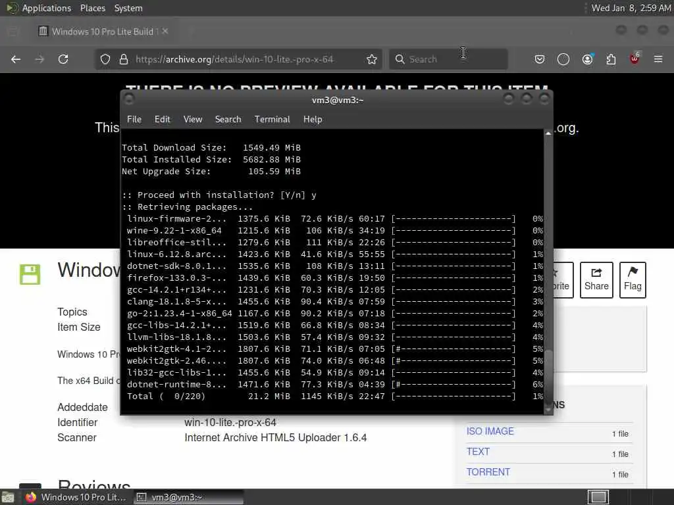674x505 pixels.
Task: Open terminal Search menu
Action: [x=228, y=120]
